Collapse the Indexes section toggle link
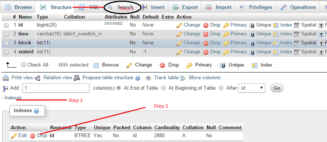Viewport: 327px width, 142px height. (12, 98)
